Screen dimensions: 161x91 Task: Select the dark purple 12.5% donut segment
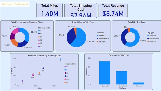click(x=12, y=36)
